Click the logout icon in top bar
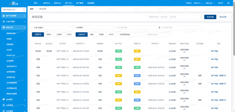 229,3
